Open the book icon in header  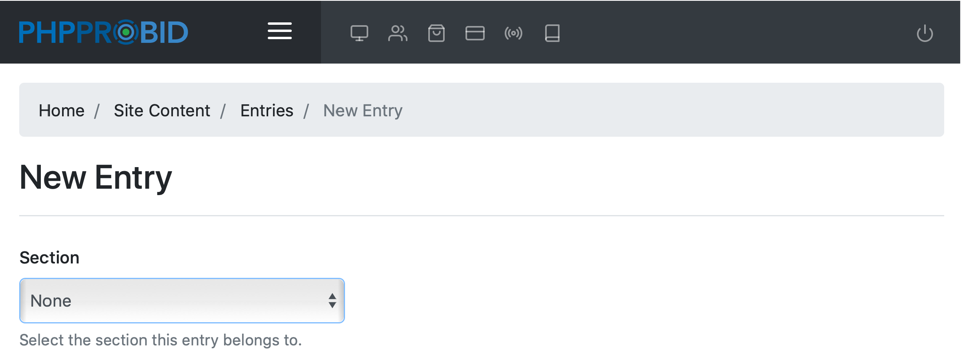point(552,33)
